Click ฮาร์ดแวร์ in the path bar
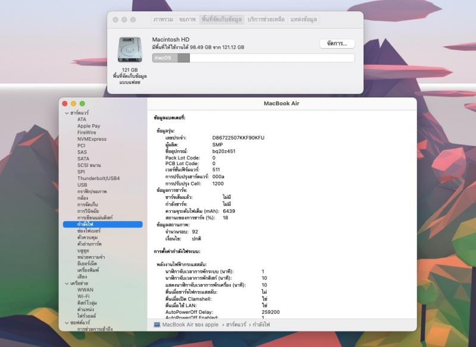 [x=236, y=324]
